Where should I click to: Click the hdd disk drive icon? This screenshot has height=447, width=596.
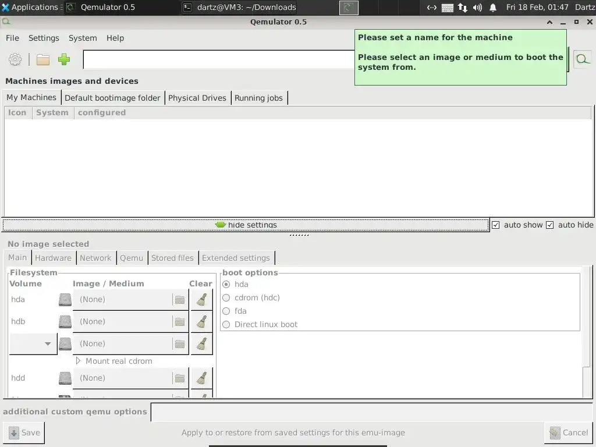point(65,378)
